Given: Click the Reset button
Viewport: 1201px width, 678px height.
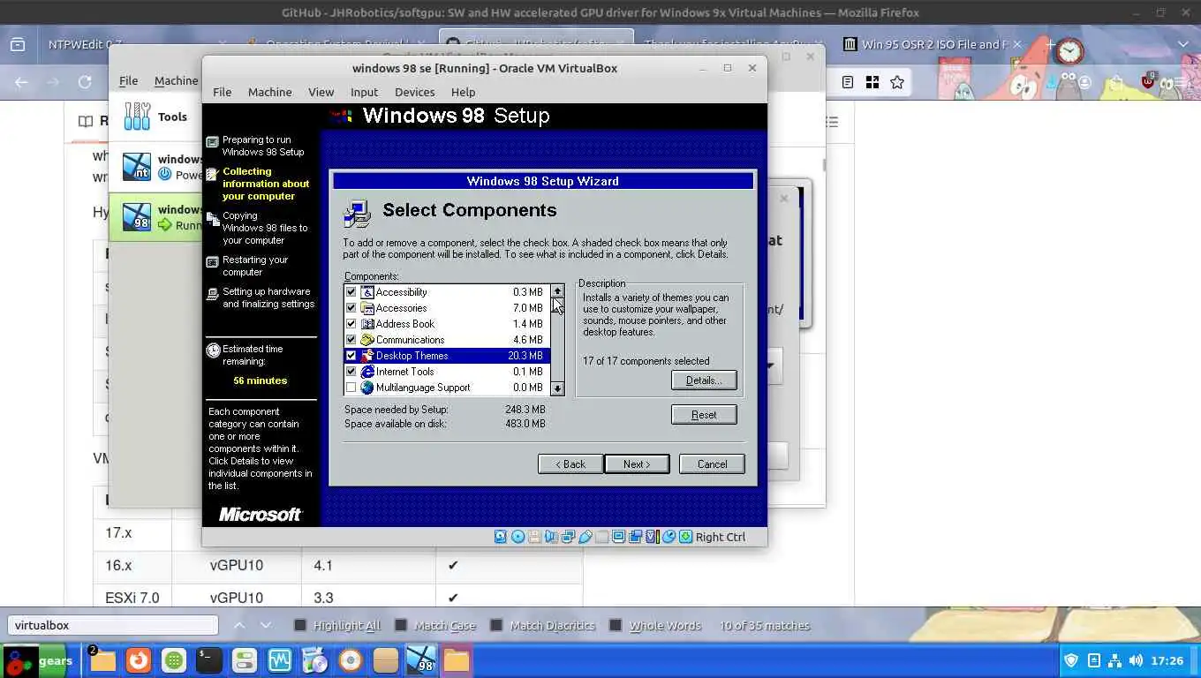Looking at the screenshot, I should [x=704, y=415].
